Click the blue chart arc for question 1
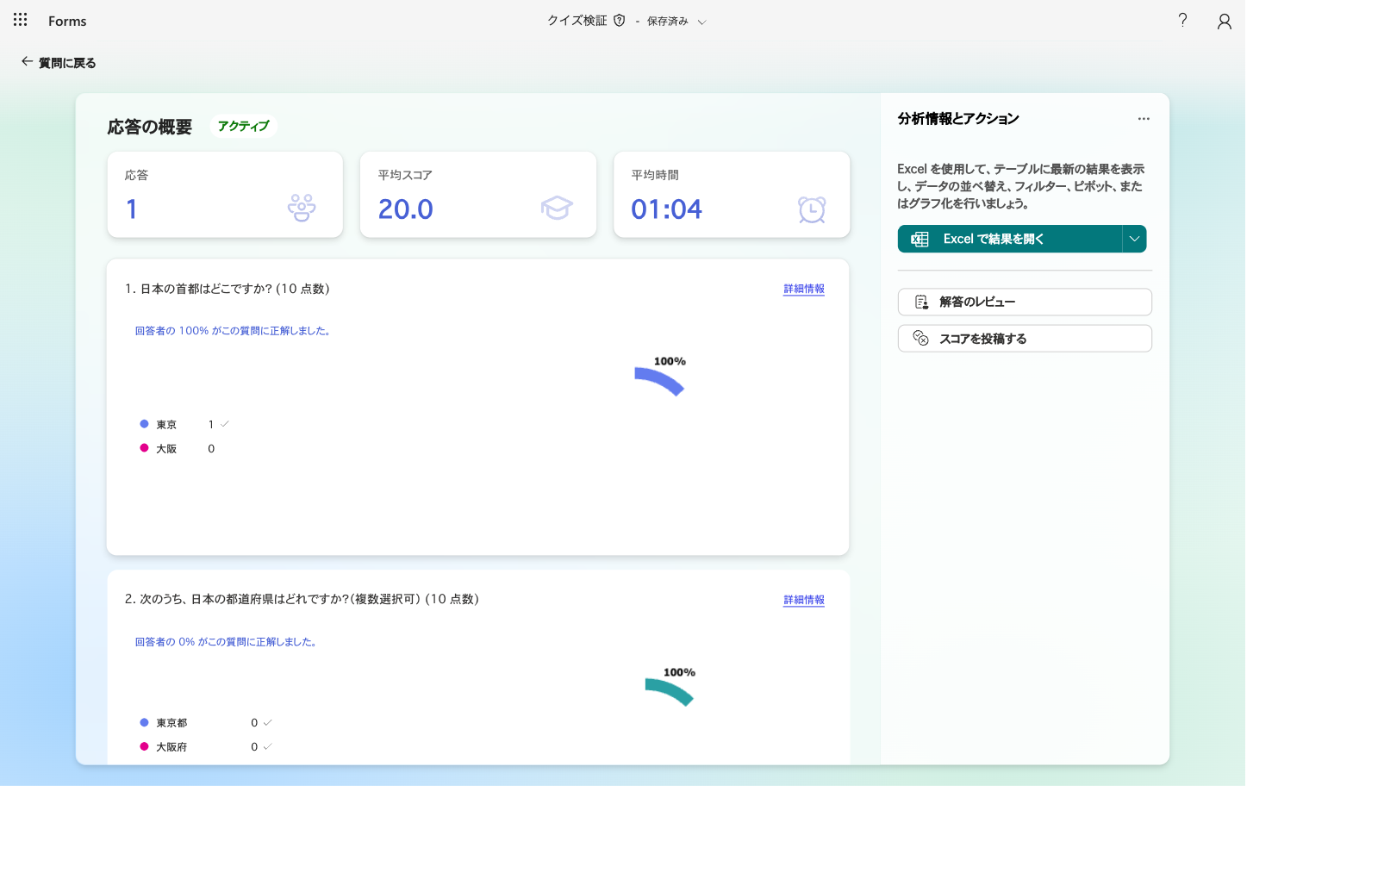 661,379
